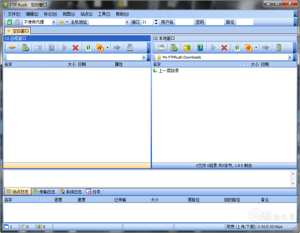The image size is (300, 233).
Task: Click the 端口 port number field
Action: (147, 22)
